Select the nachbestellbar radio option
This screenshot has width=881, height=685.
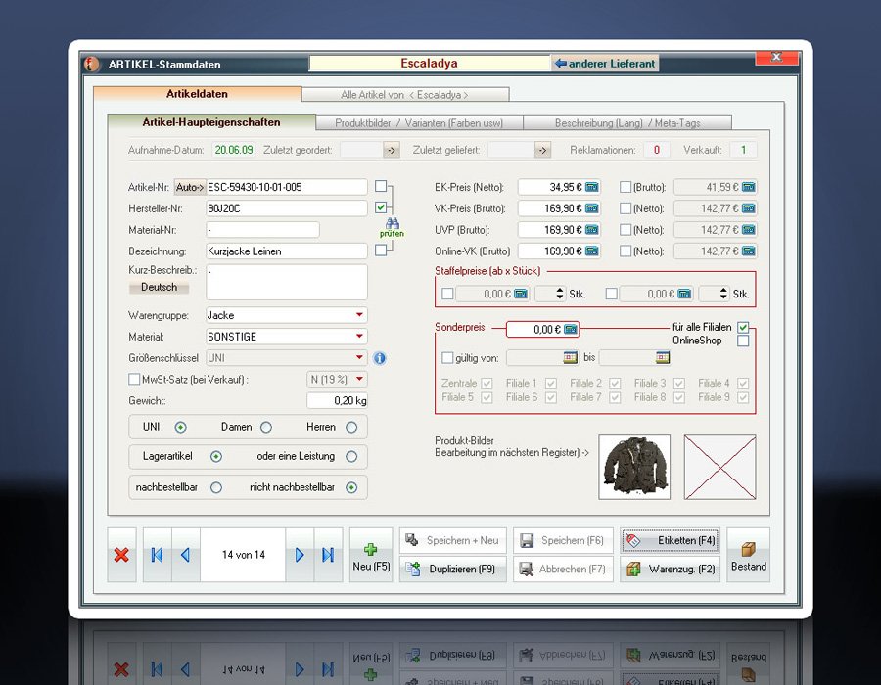point(216,487)
